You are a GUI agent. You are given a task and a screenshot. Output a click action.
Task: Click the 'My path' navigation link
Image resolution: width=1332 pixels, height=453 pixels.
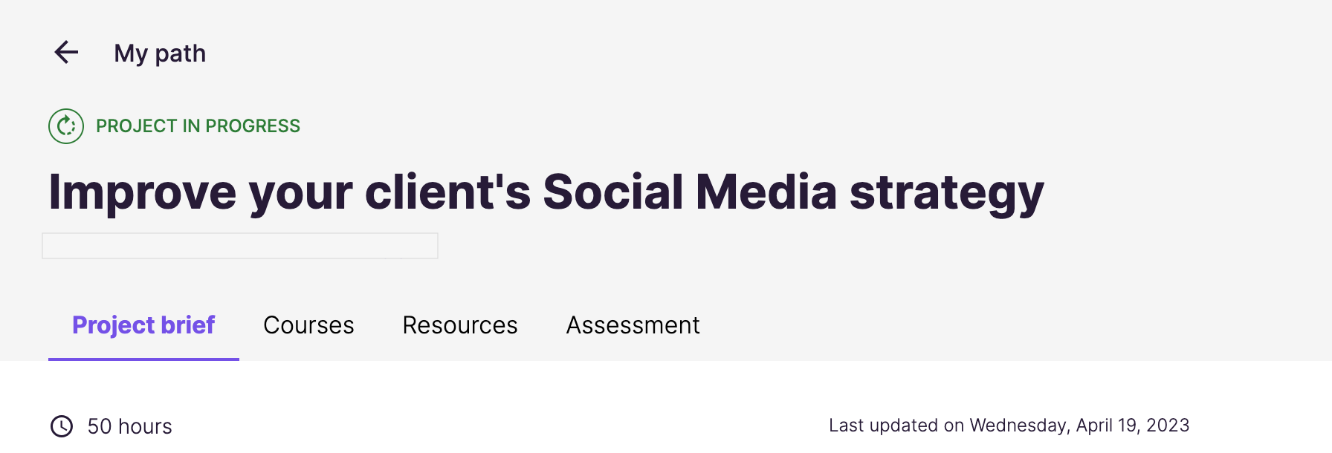point(160,52)
